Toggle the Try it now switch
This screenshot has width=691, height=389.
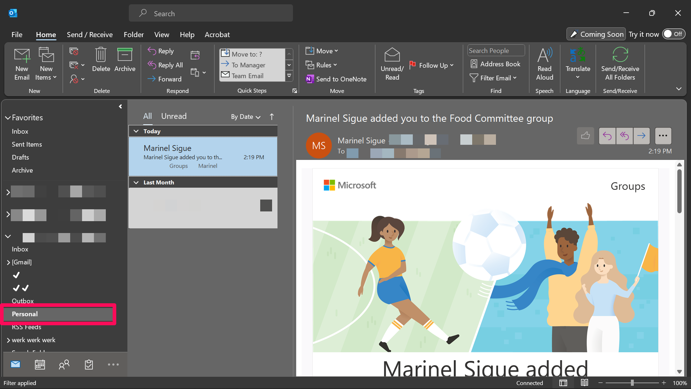click(x=673, y=34)
